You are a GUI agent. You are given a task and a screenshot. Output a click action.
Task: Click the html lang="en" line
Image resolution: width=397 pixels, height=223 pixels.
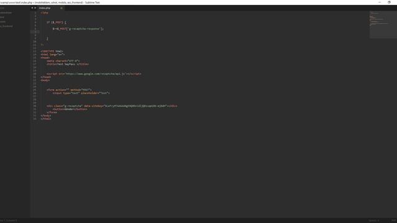(53, 55)
